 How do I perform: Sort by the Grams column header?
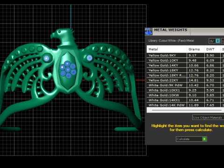[196, 49]
